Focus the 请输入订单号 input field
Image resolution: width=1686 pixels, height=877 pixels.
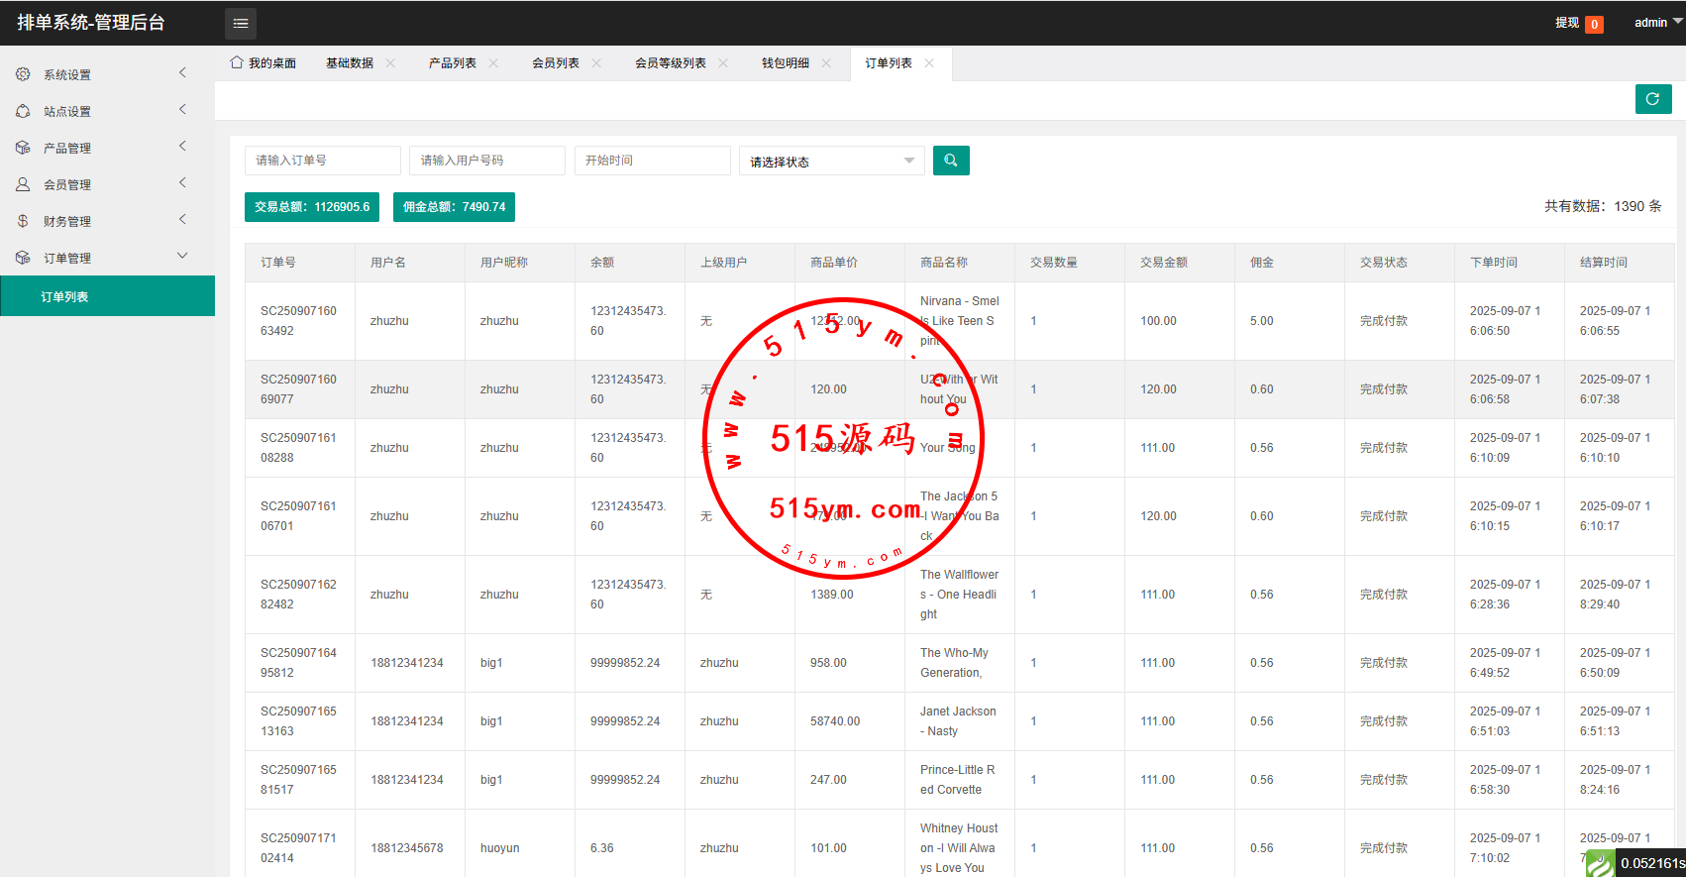pyautogui.click(x=322, y=161)
